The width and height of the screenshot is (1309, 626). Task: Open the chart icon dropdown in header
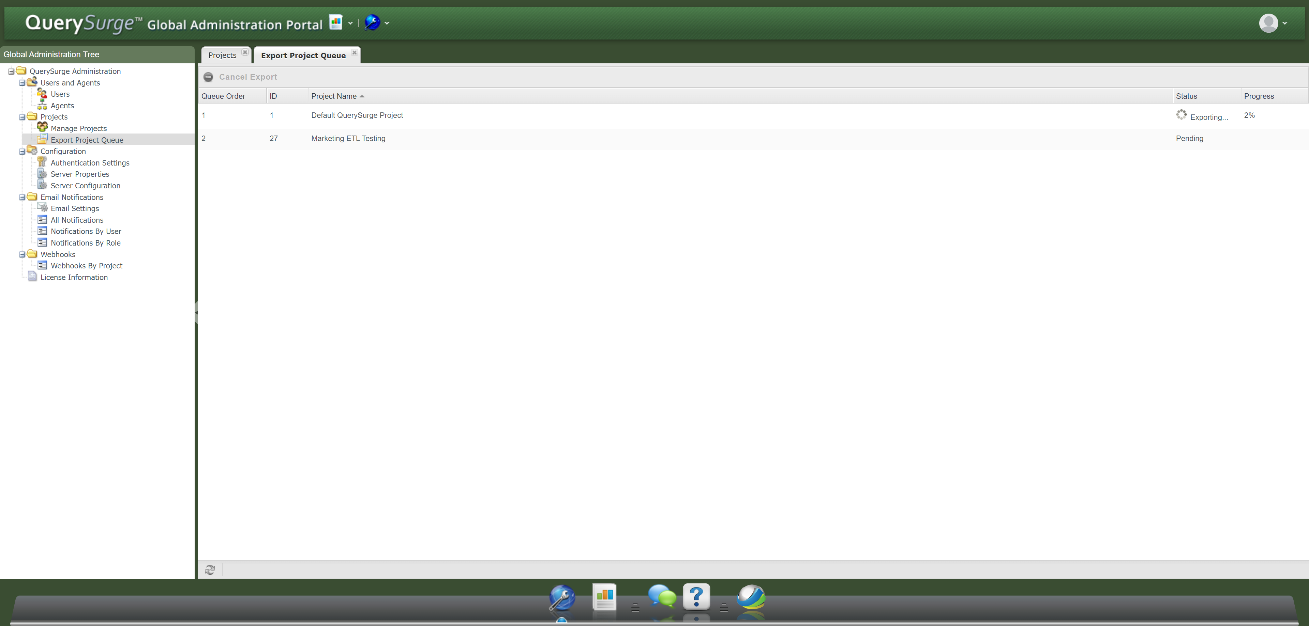[x=350, y=23]
